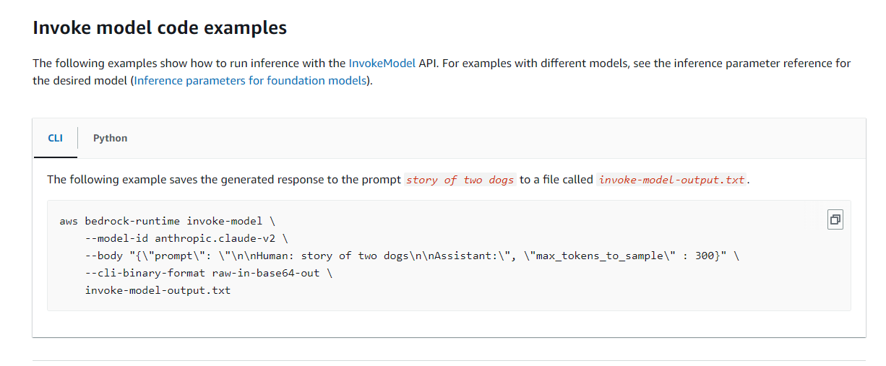Click the red 'invoke-model-output.txt' inline code
The height and width of the screenshot is (366, 886).
(x=672, y=180)
